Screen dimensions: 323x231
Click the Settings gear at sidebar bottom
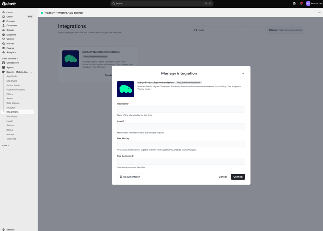tap(3, 230)
